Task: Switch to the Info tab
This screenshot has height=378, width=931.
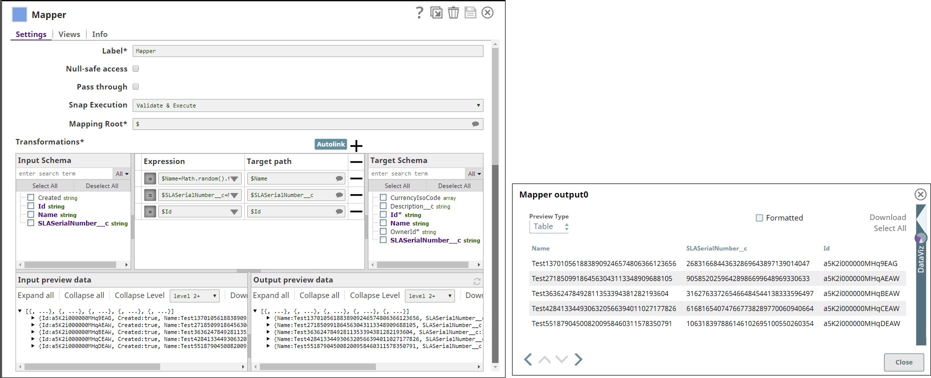Action: 100,34
